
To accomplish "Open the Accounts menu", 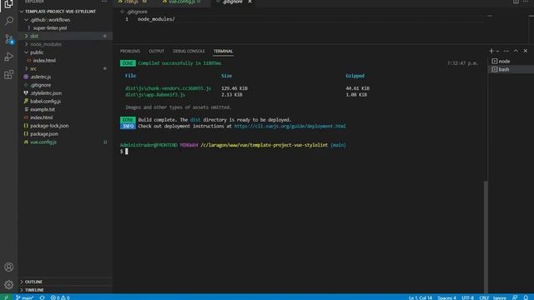I will 9,267.
